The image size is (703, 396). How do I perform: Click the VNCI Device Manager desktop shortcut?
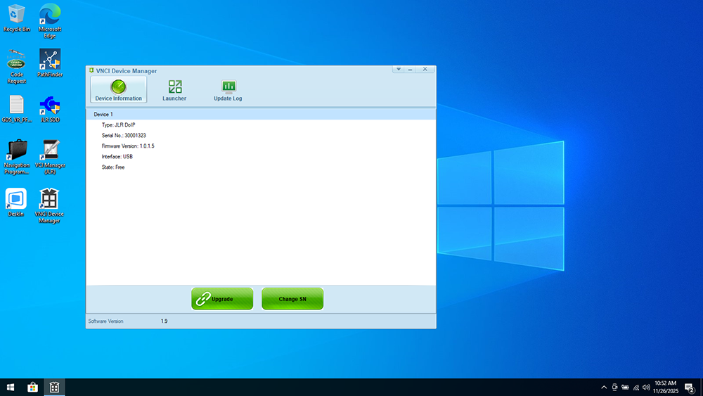pyautogui.click(x=49, y=204)
